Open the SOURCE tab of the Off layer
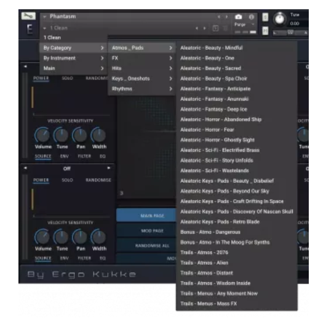The height and width of the screenshot is (318, 326). [x=43, y=258]
